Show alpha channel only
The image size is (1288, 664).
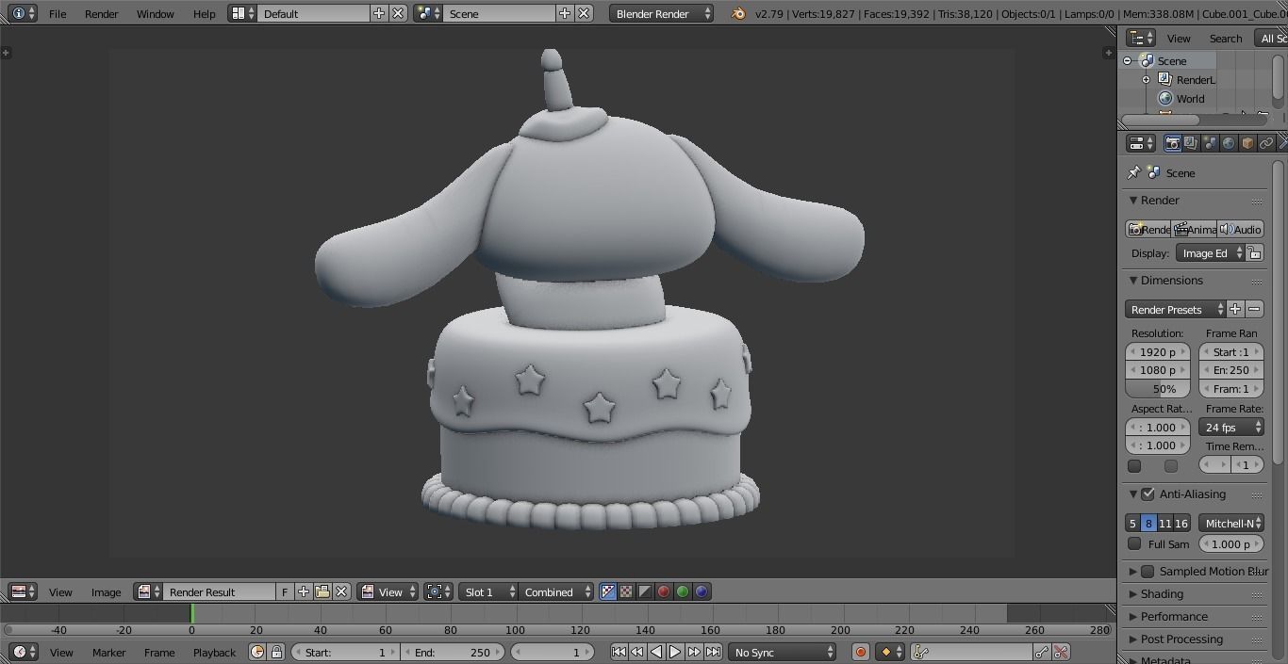pos(645,591)
